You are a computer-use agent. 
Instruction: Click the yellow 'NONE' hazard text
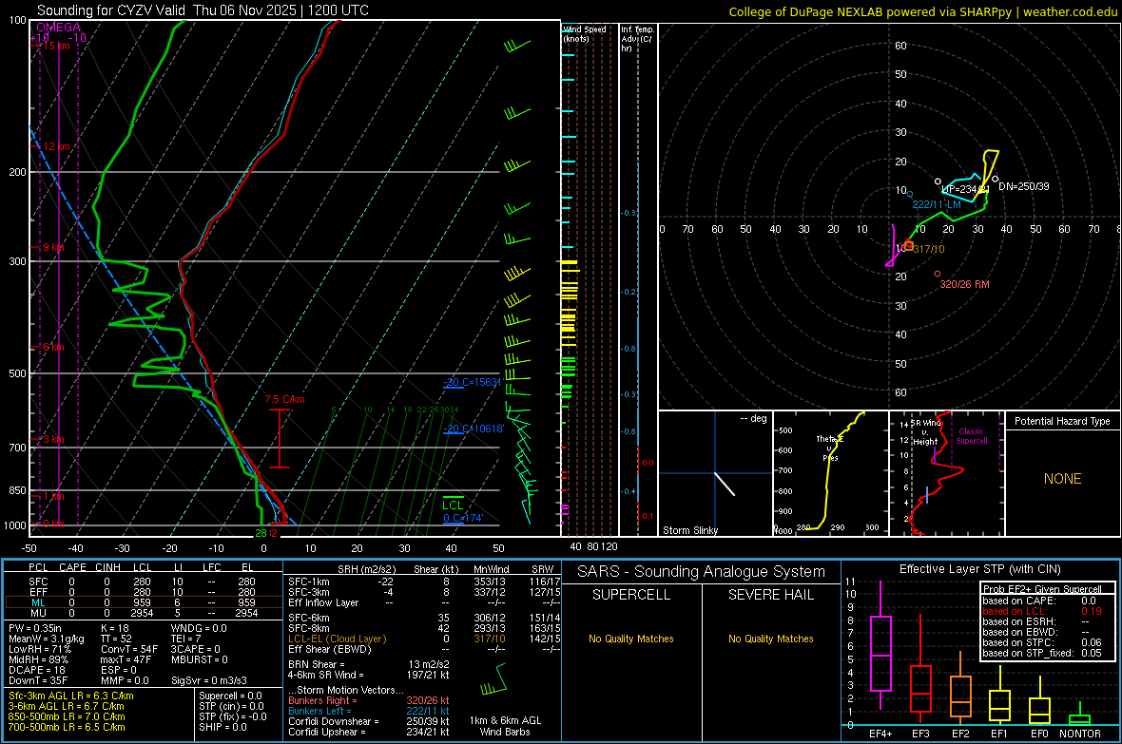[x=1062, y=479]
